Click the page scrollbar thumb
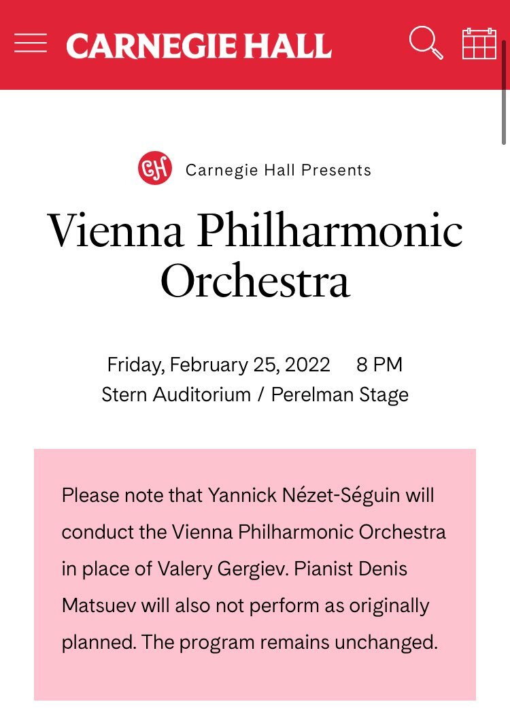Image resolution: width=510 pixels, height=723 pixels. 505,94
